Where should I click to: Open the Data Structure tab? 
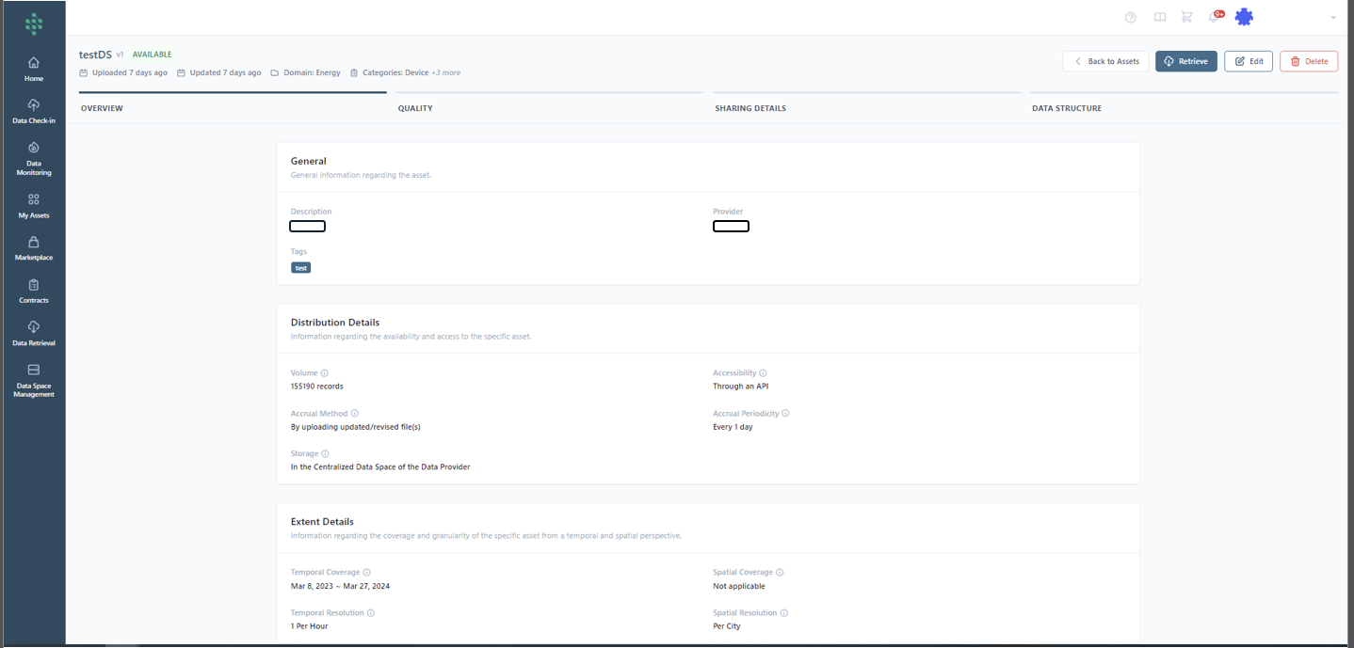[1066, 108]
